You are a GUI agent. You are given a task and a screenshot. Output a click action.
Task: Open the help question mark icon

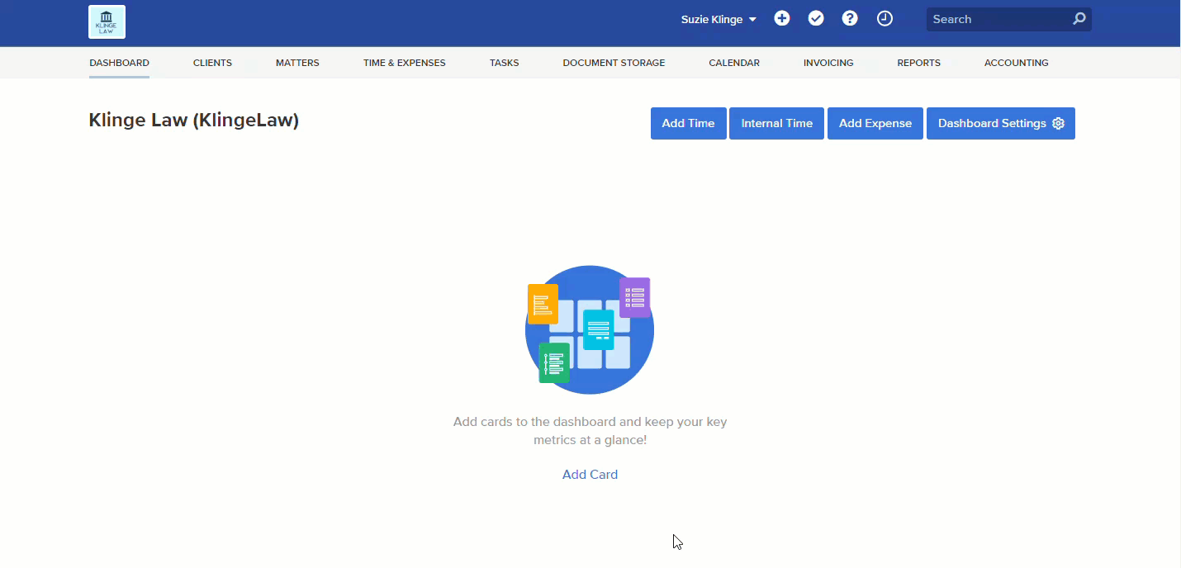pos(850,18)
